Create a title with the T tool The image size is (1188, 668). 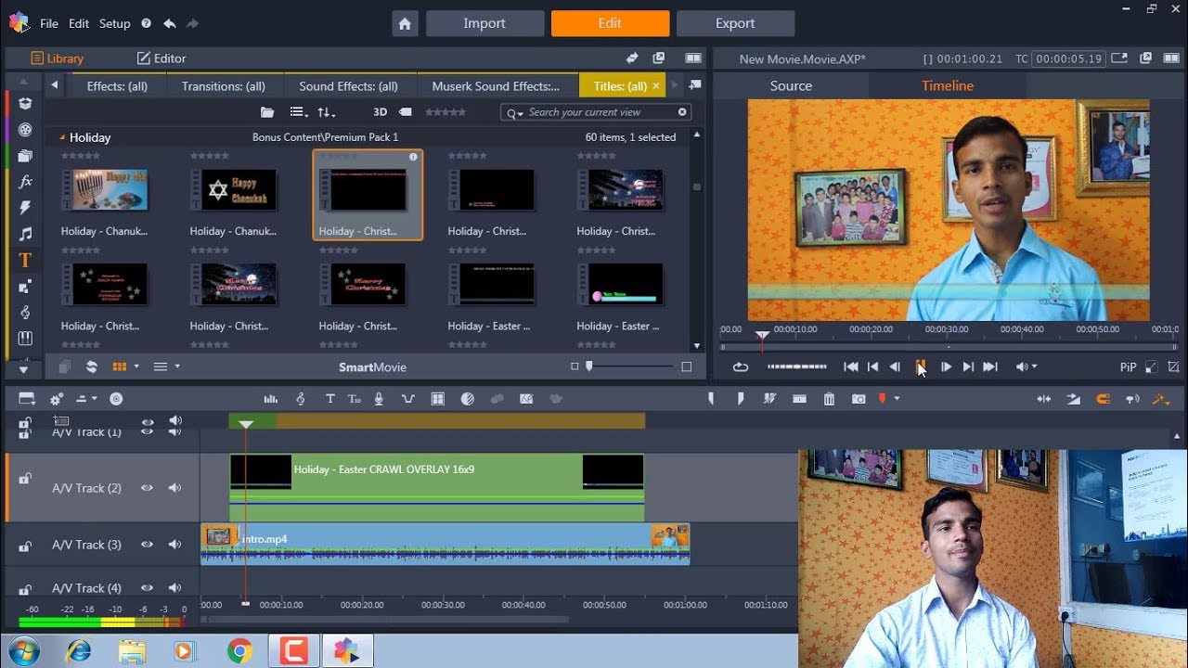coord(329,399)
